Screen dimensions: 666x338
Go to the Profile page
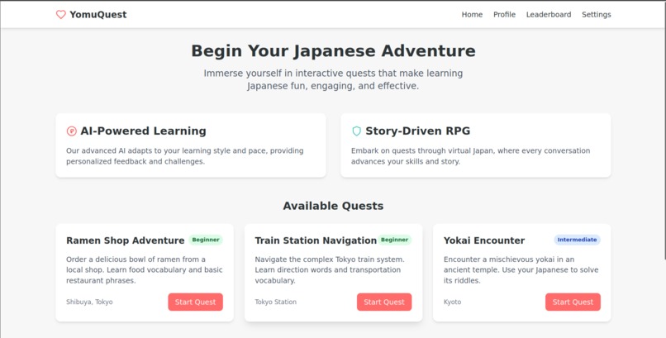point(504,14)
